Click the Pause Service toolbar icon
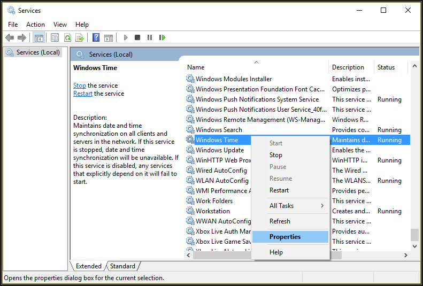Screen dimensions: 423x286 point(150,37)
